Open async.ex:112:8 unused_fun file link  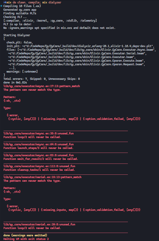coord(39,166)
